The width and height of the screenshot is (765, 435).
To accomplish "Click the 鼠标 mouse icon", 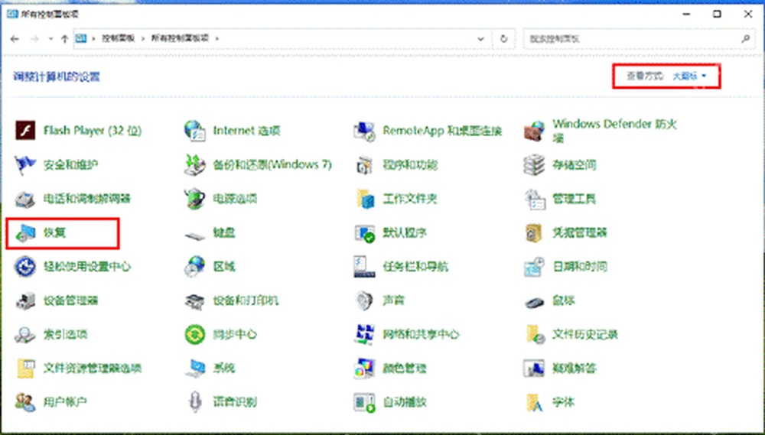I will point(534,301).
